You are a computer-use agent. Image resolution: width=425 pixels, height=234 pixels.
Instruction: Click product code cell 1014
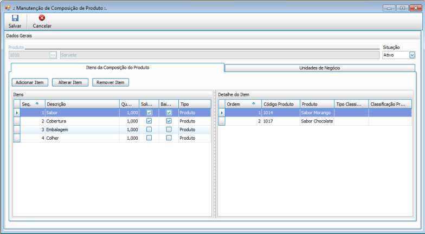pyautogui.click(x=281, y=113)
